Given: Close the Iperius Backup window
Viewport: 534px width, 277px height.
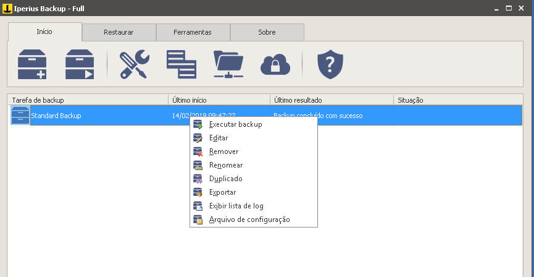Looking at the screenshot, I should (x=522, y=8).
